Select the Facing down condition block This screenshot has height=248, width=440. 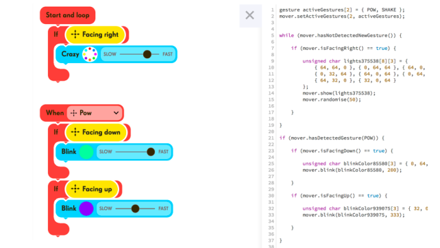click(x=96, y=132)
